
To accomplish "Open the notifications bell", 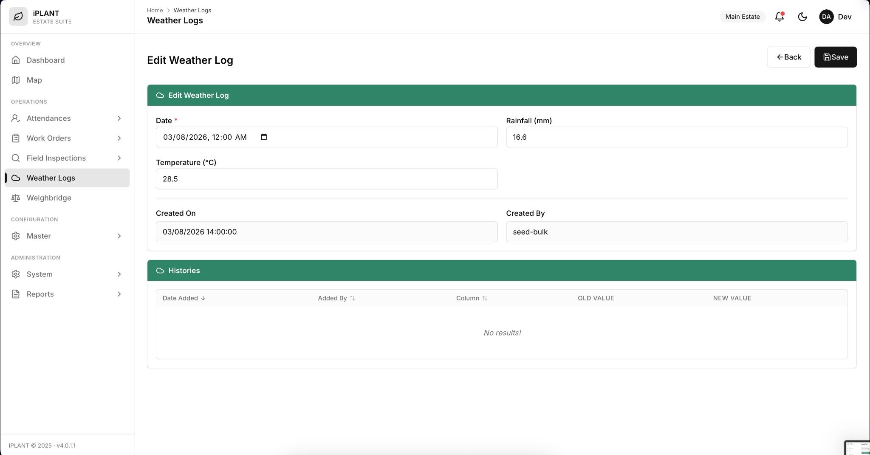I will point(780,17).
